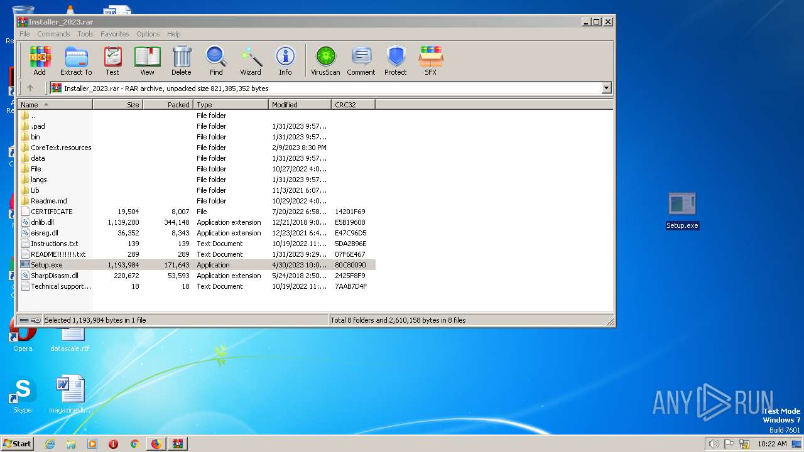Open Firefox from the taskbar
Screen dimensions: 804x452
156,444
